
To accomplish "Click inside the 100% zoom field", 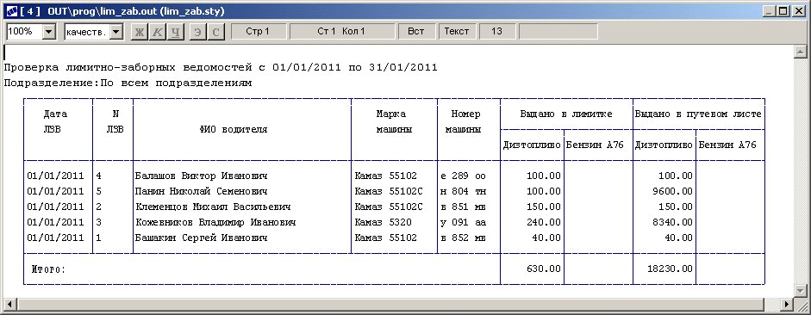I will (24, 32).
